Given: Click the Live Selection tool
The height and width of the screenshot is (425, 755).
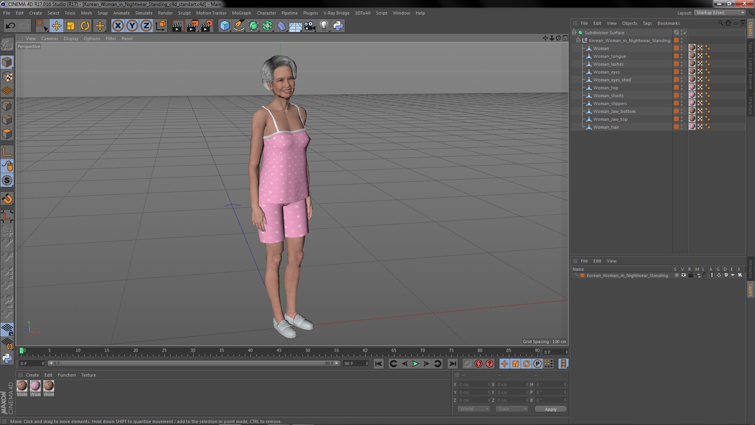Looking at the screenshot, I should (42, 26).
